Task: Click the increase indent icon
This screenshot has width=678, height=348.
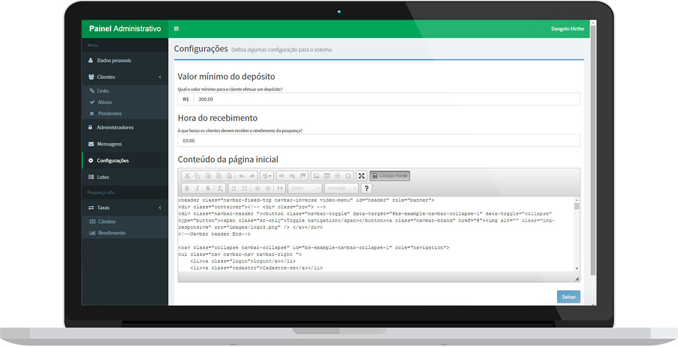Action: (267, 188)
